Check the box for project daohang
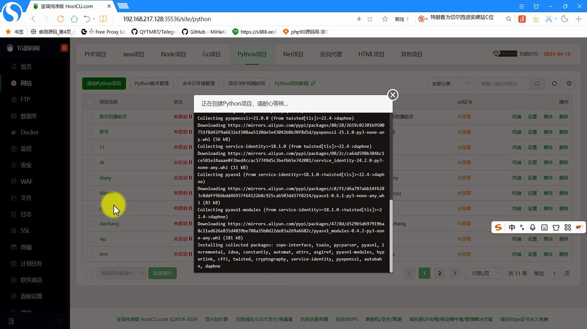The width and height of the screenshot is (587, 329). pyautogui.click(x=90, y=224)
